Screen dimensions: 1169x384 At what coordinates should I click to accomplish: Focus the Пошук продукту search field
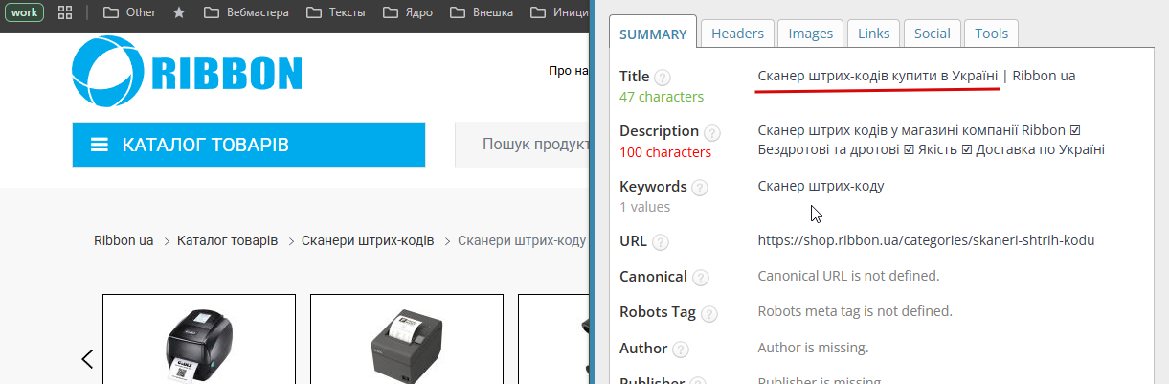point(522,145)
